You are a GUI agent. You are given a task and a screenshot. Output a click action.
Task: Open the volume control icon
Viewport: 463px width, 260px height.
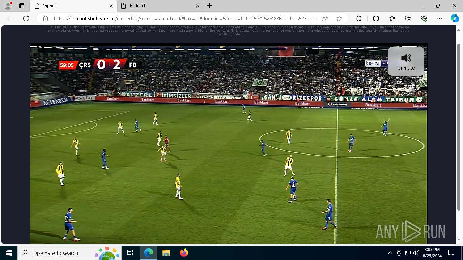point(416,253)
